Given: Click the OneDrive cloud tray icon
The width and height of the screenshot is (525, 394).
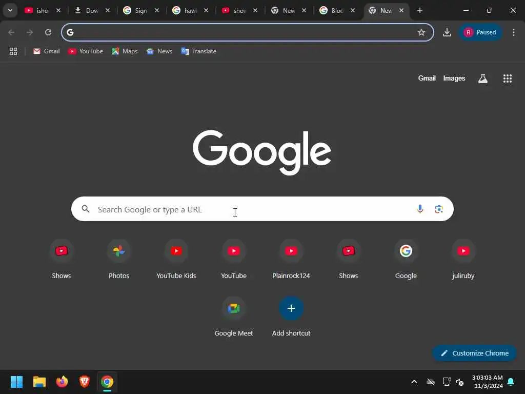Looking at the screenshot, I should pyautogui.click(x=431, y=382).
